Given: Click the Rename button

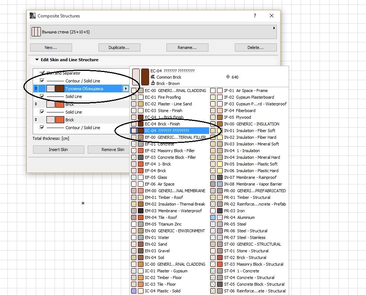Looking at the screenshot, I should [x=187, y=47].
